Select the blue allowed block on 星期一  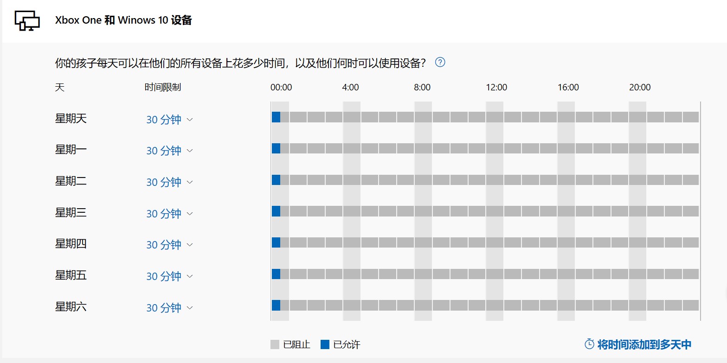click(276, 148)
